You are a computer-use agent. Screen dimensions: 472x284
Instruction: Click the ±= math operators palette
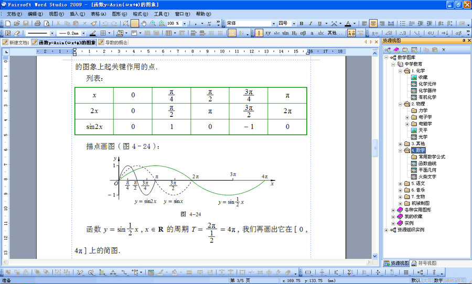click(375, 33)
